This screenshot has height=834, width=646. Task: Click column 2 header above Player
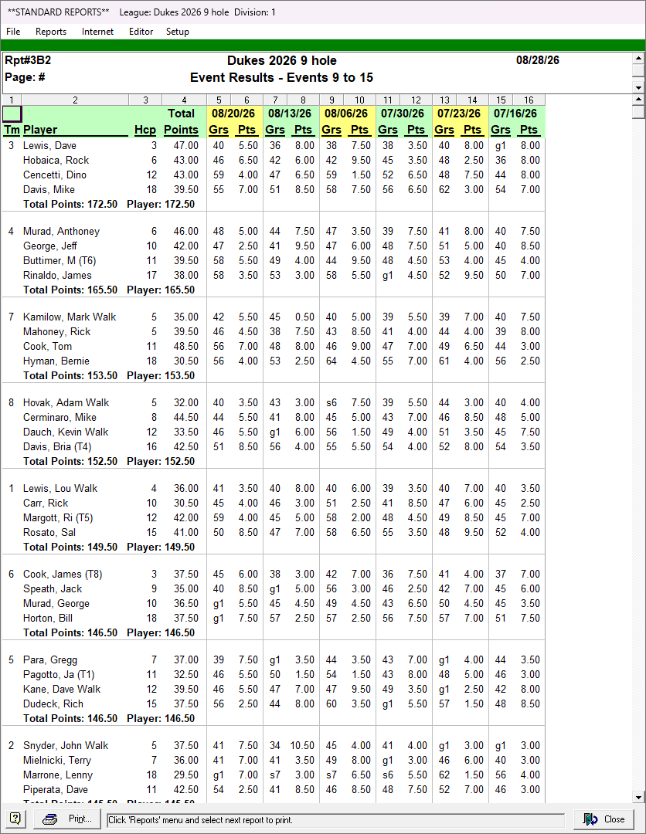75,100
